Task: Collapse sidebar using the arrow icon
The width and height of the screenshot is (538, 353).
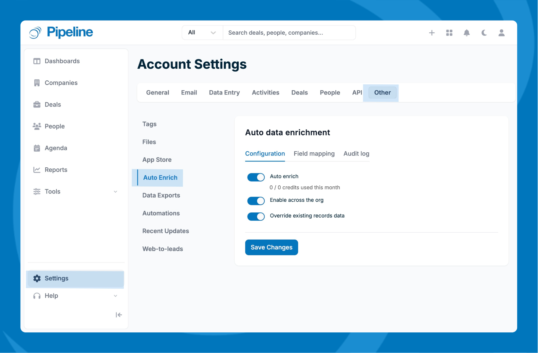Action: point(119,315)
